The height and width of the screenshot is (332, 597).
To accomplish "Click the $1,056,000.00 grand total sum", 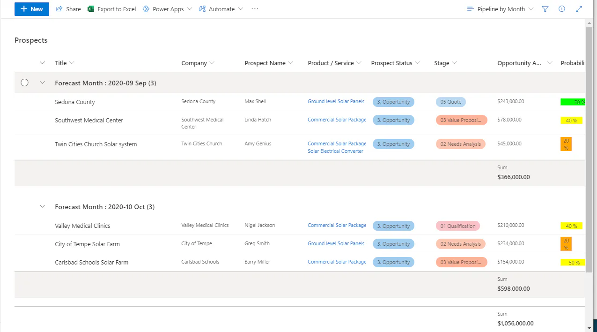I will [516, 324].
